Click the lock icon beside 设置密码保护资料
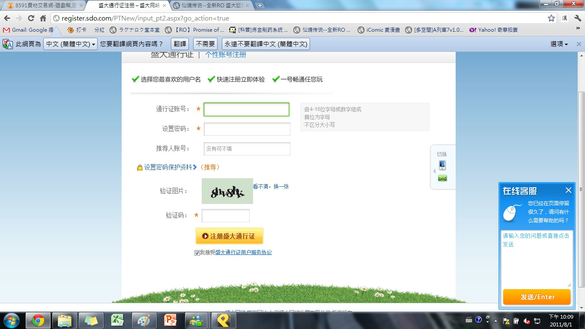585x329 pixels. point(140,167)
